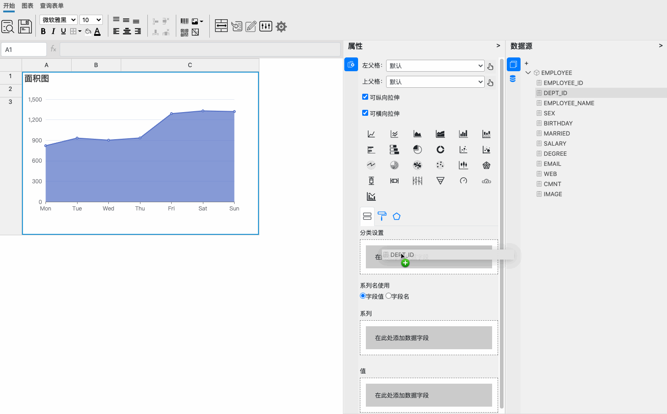Collapse the 数据源 panel arrow
Screen dimensions: 667x414
pyautogui.click(x=661, y=45)
